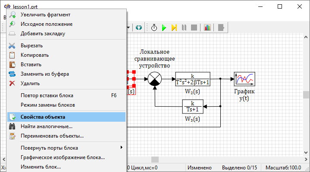
Task: Click 'Удалить' to delete the block
Action: (66, 83)
